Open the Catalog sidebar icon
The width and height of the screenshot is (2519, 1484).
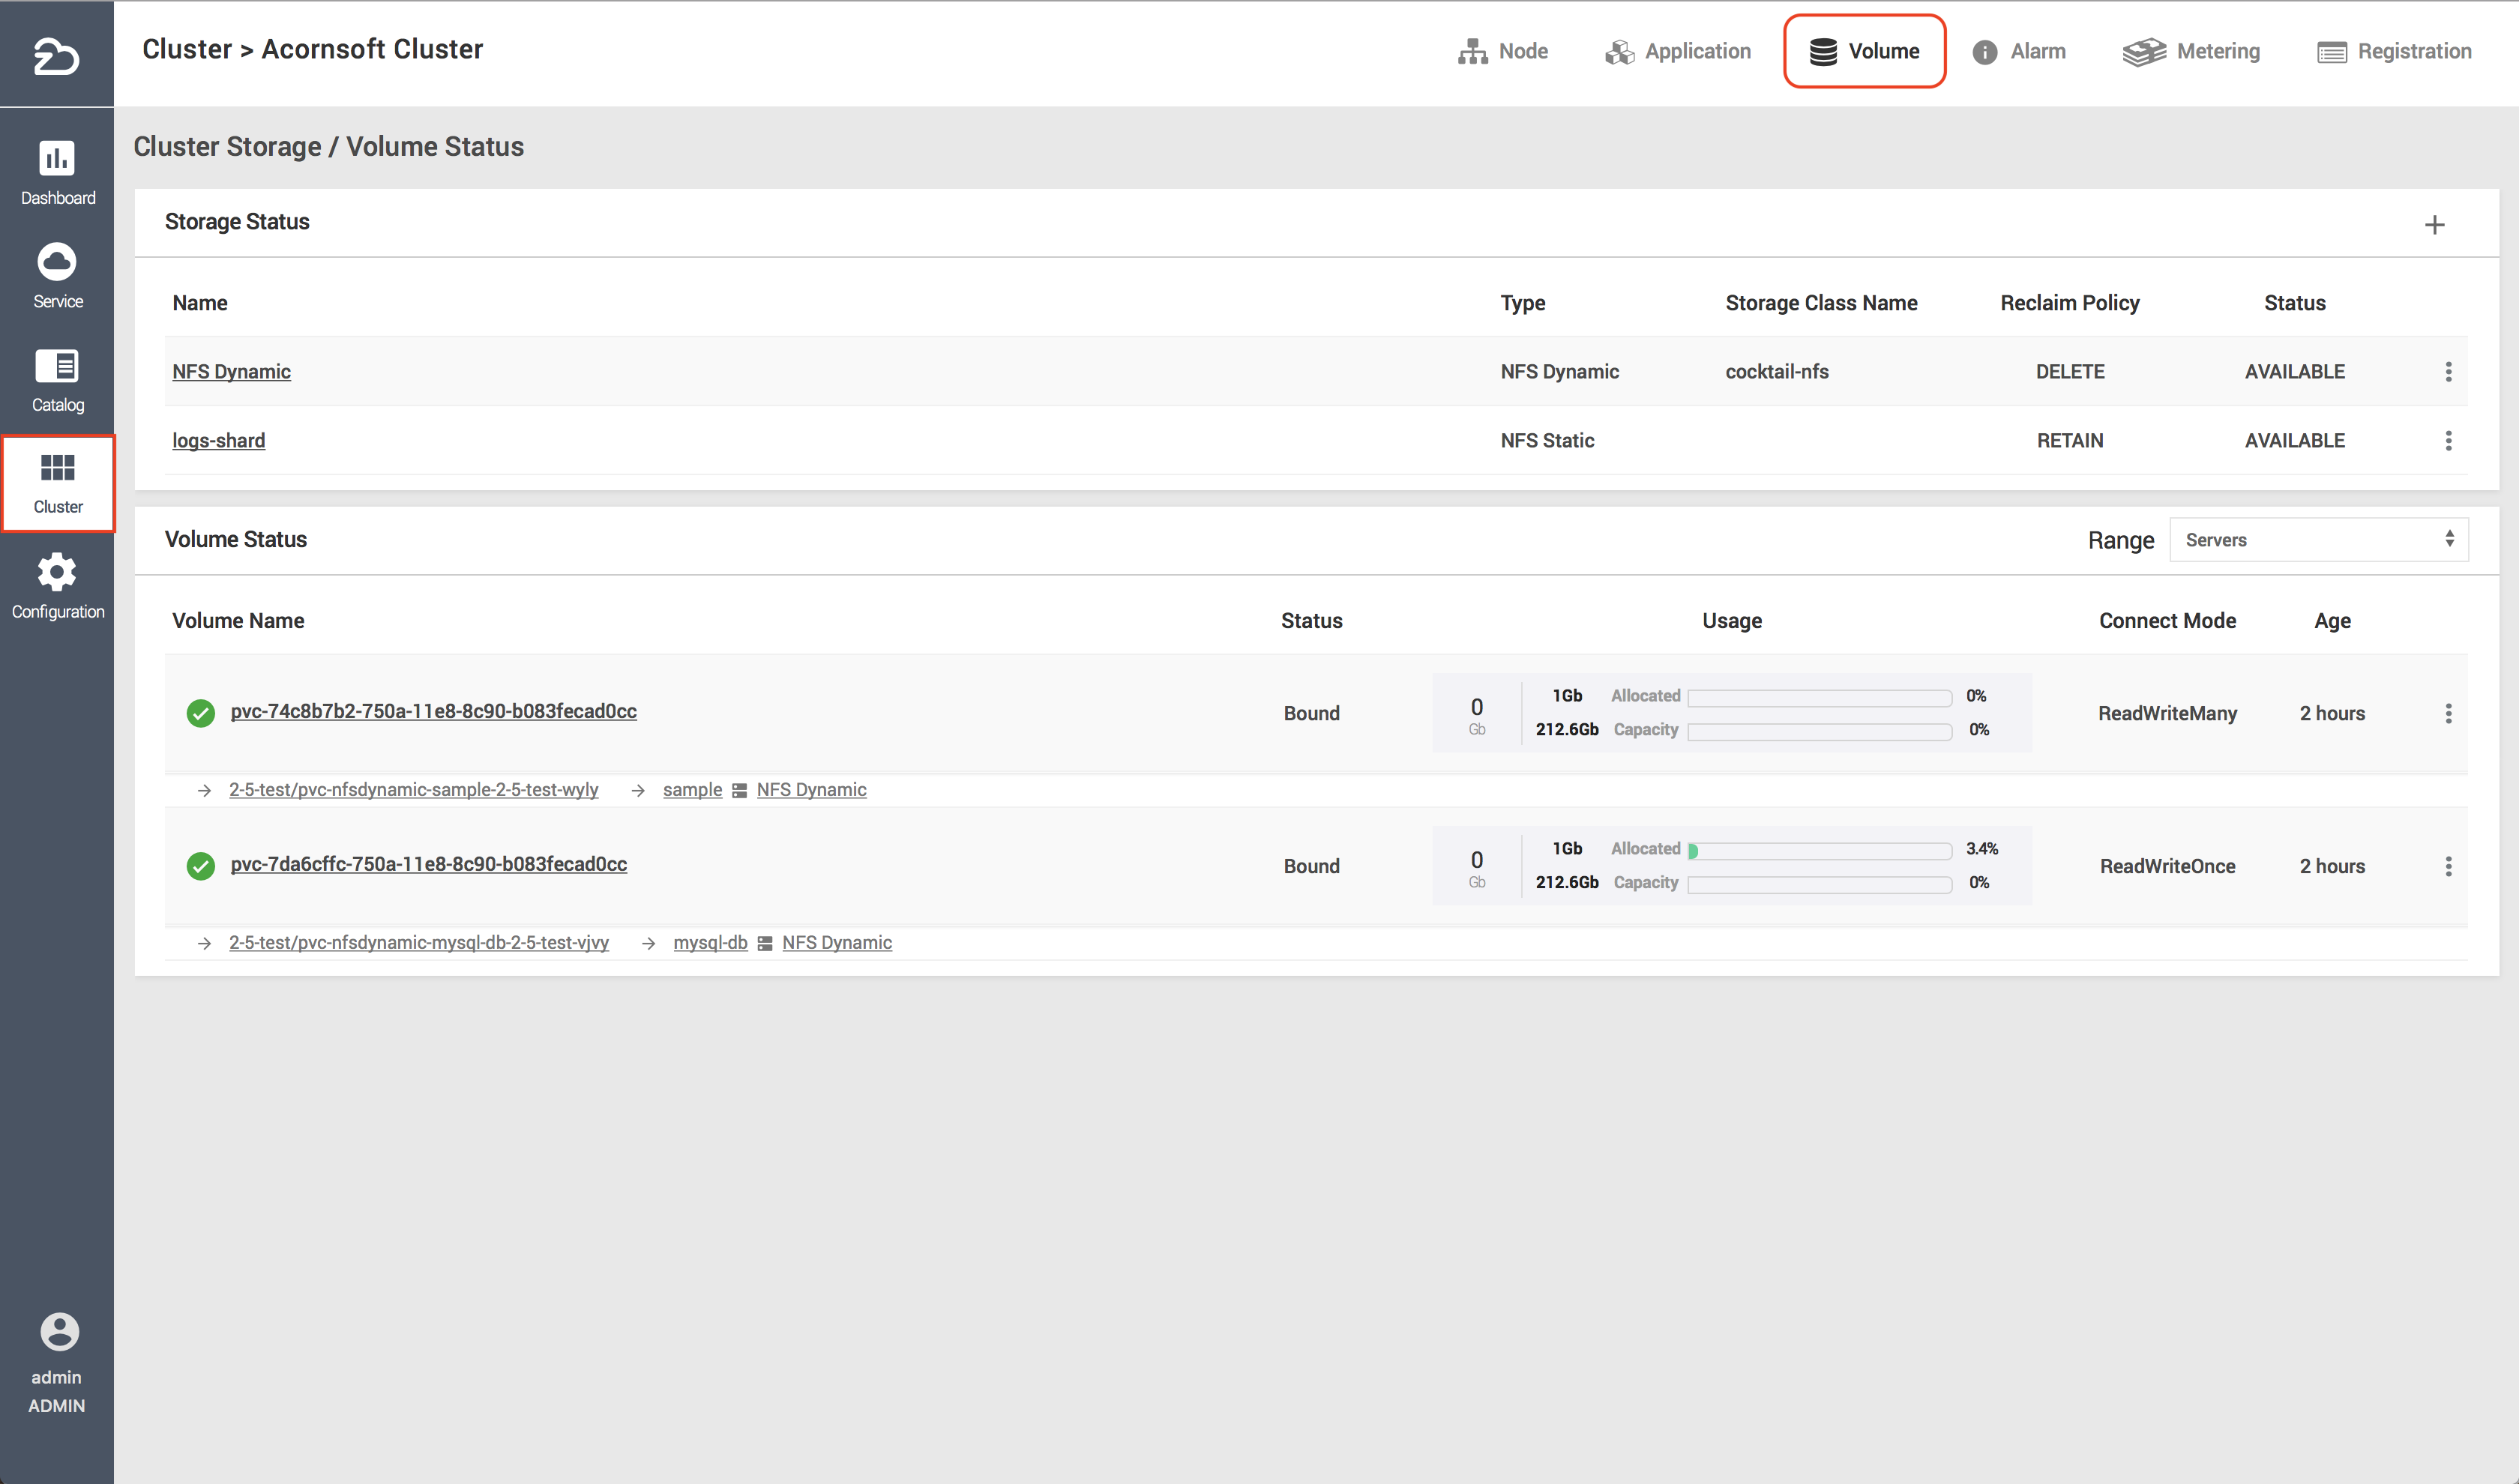point(57,366)
